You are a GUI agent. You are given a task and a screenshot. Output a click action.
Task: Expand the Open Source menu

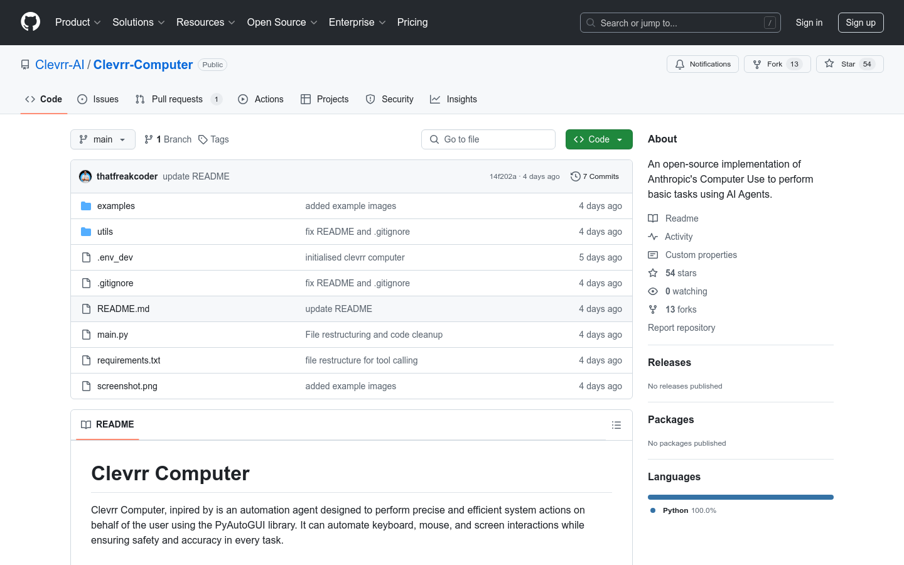click(x=282, y=22)
